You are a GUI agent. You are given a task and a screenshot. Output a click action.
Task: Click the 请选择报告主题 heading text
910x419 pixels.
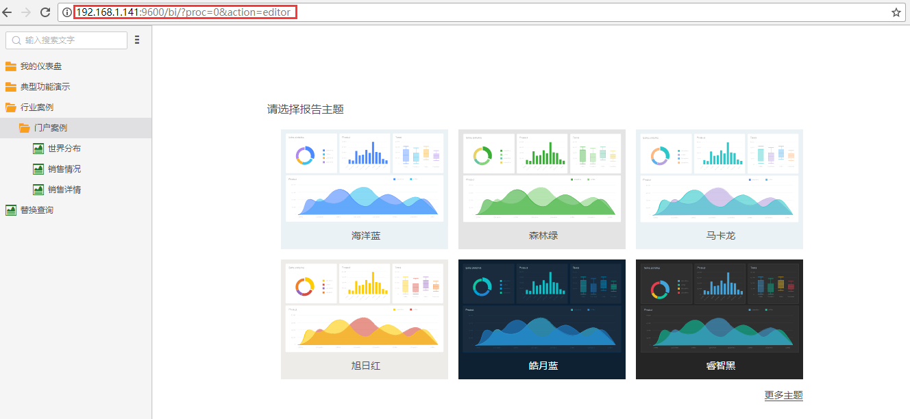point(306,109)
